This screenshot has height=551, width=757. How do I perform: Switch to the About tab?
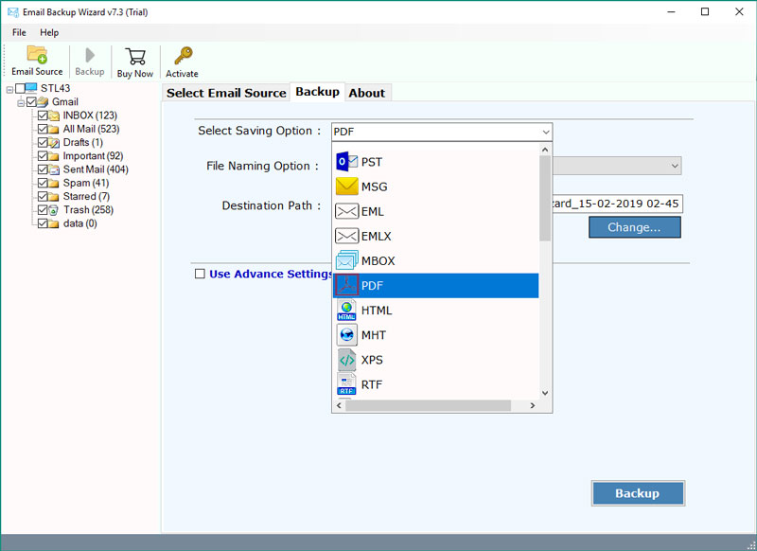367,93
